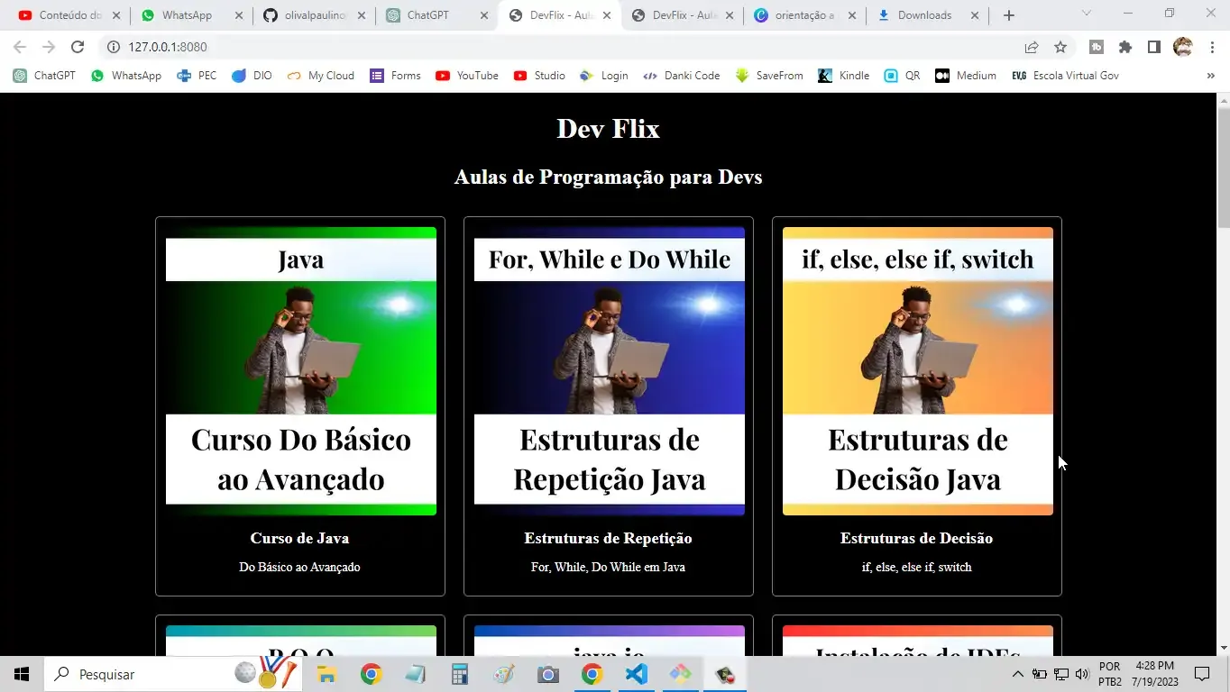1230x692 pixels.
Task: Close the WhatsApp tab
Action: coord(238,15)
